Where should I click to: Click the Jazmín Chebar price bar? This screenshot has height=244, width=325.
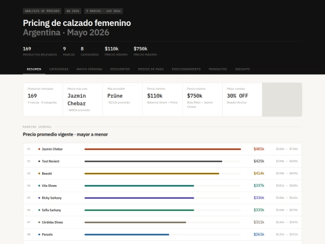pos(162,149)
